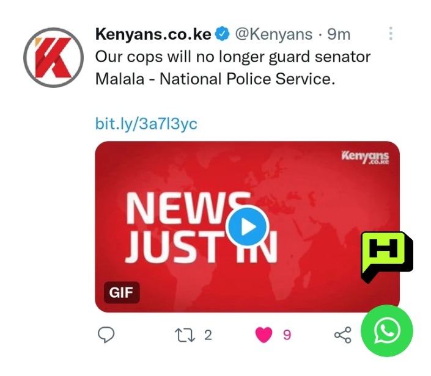Click the retweet count of 2
431x376 pixels.
pos(208,335)
